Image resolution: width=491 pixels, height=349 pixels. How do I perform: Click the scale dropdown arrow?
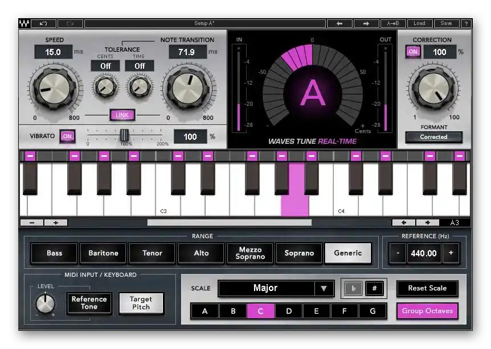pyautogui.click(x=324, y=288)
